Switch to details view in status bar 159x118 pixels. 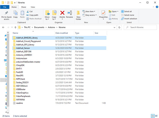click(x=152, y=116)
